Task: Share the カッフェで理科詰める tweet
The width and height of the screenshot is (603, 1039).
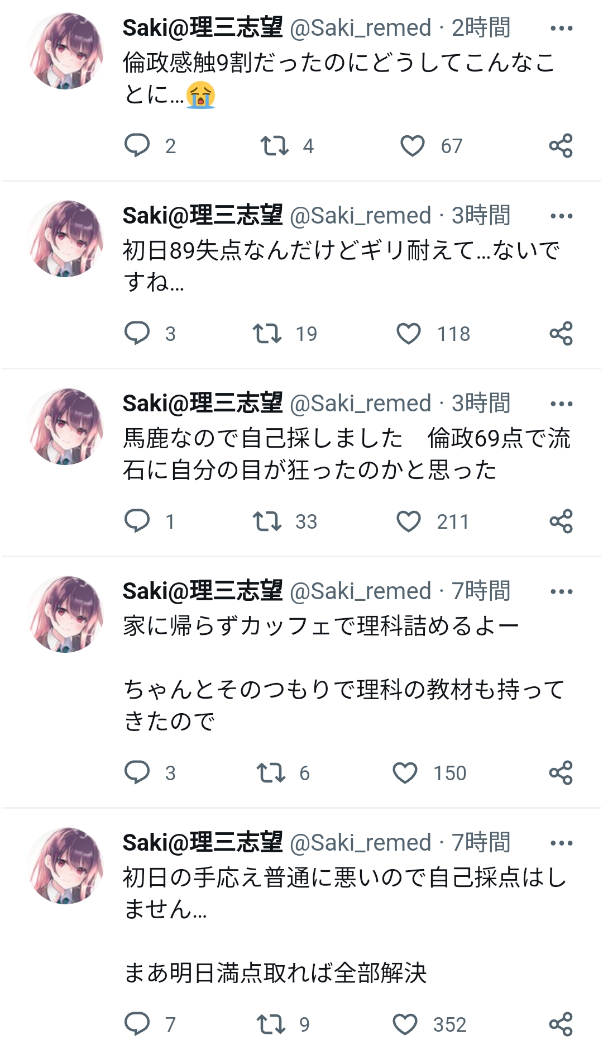Action: 561,772
